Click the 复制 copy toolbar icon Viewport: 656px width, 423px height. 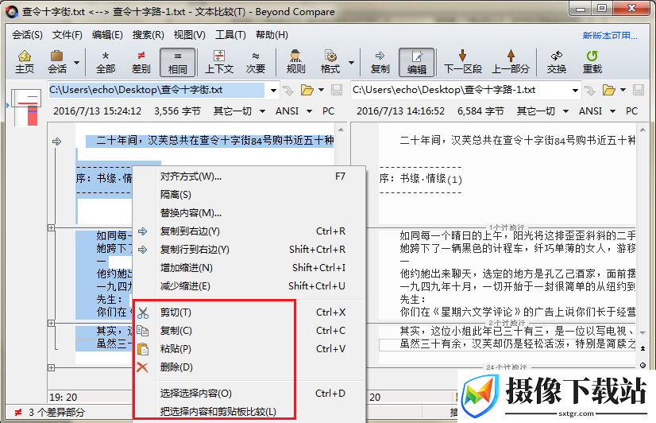pyautogui.click(x=380, y=62)
